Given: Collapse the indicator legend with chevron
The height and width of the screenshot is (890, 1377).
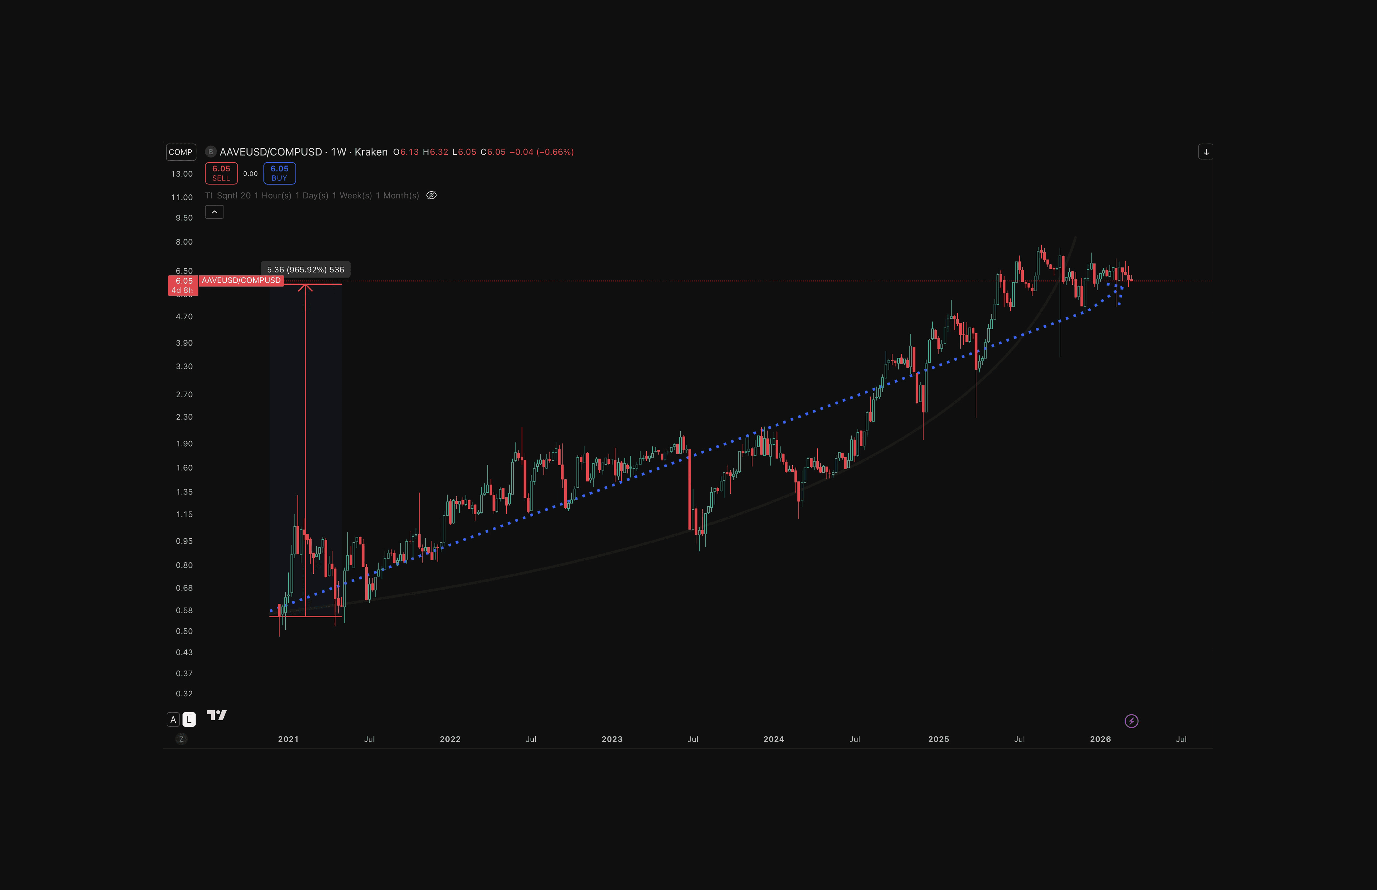Looking at the screenshot, I should click(214, 212).
